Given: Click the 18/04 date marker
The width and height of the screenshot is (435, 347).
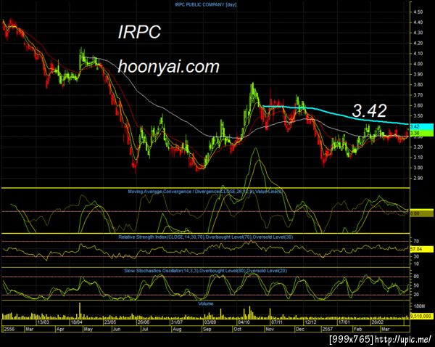Looking at the screenshot, I should click(76, 322).
